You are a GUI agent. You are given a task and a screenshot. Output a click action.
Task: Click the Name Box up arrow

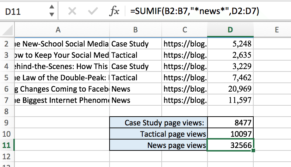pyautogui.click(x=52, y=7)
